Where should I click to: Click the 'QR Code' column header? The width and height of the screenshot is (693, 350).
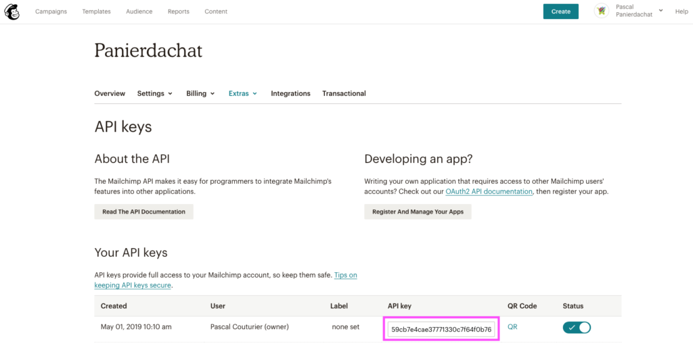pyautogui.click(x=522, y=306)
